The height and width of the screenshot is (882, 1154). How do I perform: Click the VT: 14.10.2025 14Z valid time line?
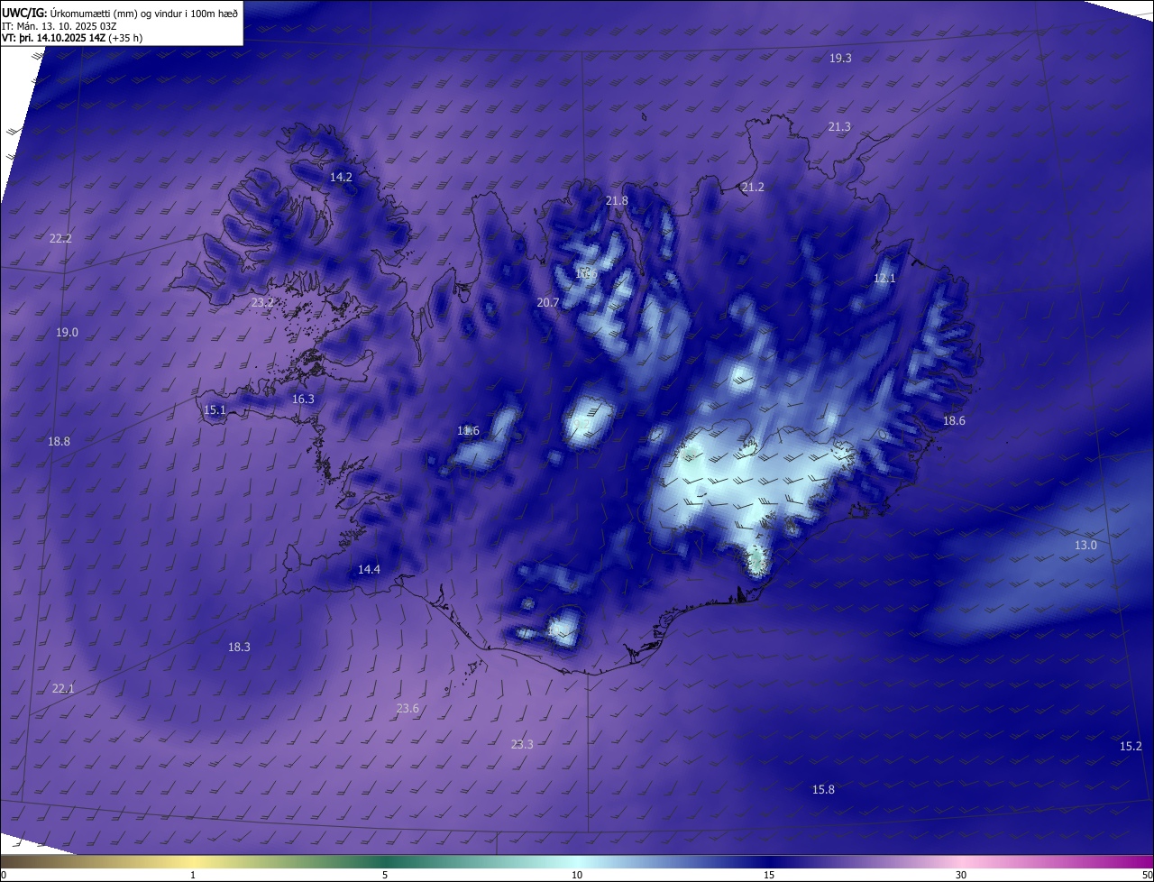(73, 38)
